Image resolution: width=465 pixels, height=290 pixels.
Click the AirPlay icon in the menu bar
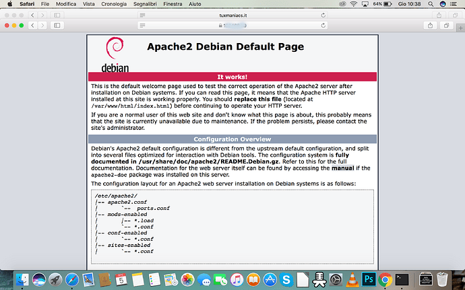coord(365,4)
